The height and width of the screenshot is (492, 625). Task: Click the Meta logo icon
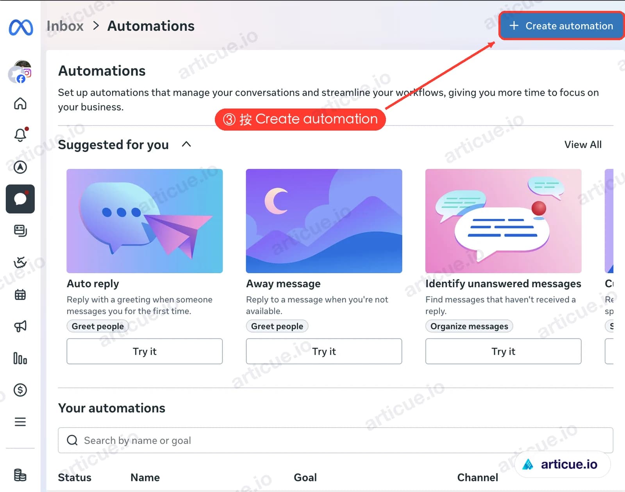[21, 27]
